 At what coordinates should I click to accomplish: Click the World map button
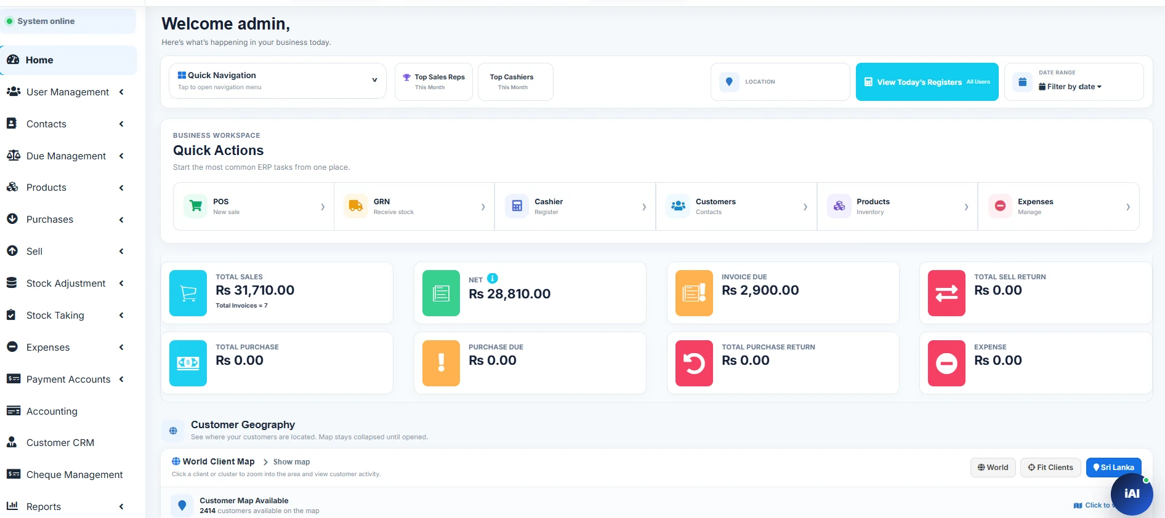pyautogui.click(x=993, y=468)
